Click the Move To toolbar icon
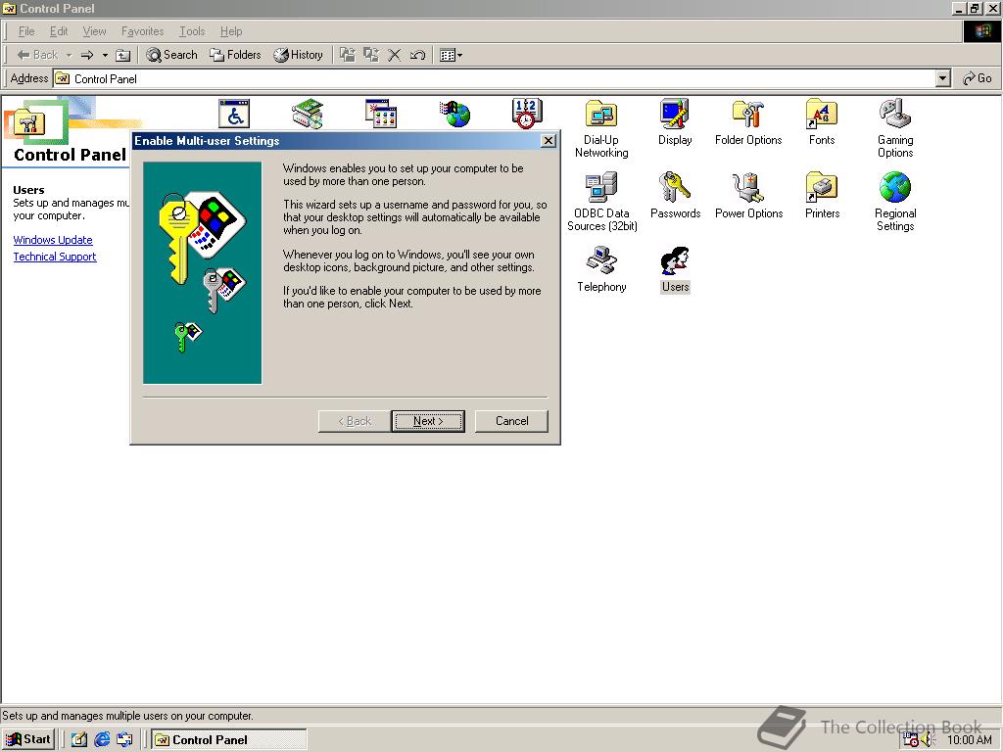Screen dimensions: 1003x752 tap(348, 55)
